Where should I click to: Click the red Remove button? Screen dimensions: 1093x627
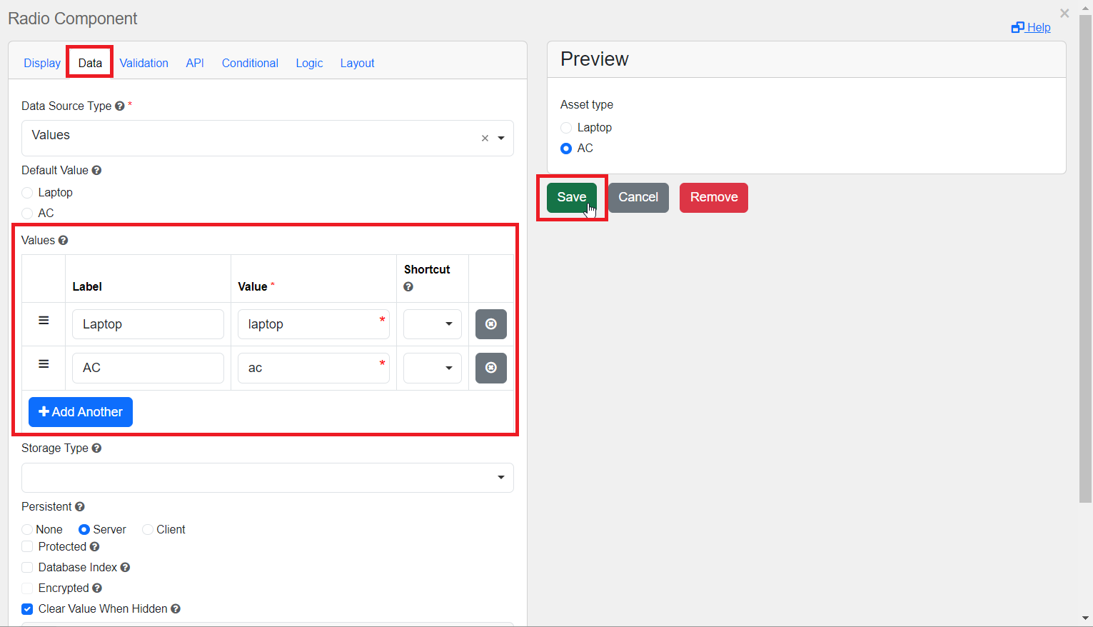click(714, 198)
